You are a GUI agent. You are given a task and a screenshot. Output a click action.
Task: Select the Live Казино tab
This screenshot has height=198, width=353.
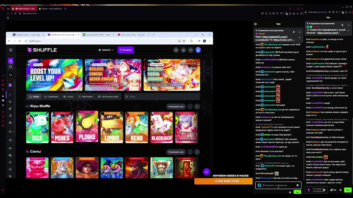click(85, 97)
